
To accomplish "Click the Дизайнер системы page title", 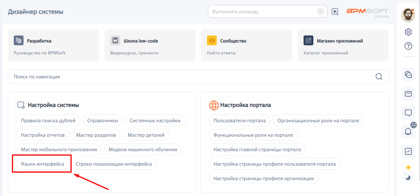I will pyautogui.click(x=36, y=12).
